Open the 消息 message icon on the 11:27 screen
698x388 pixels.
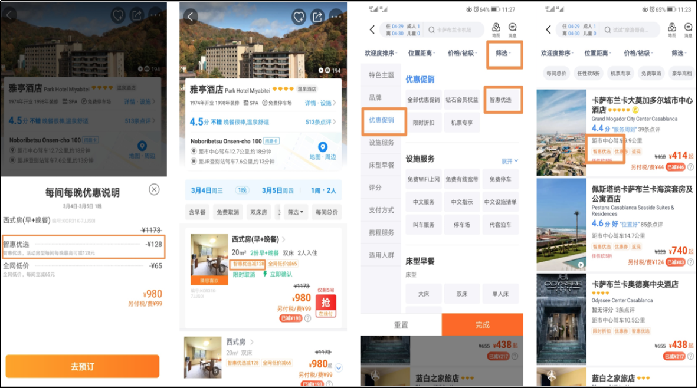tap(512, 29)
